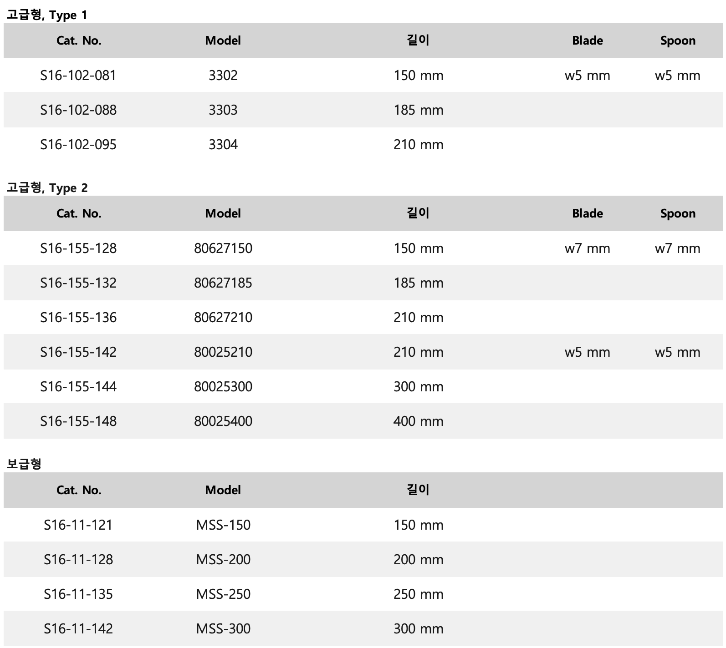Select the 보급형 section heading

[24, 464]
